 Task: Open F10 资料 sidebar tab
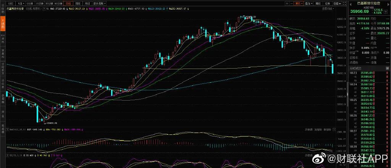(3, 39)
